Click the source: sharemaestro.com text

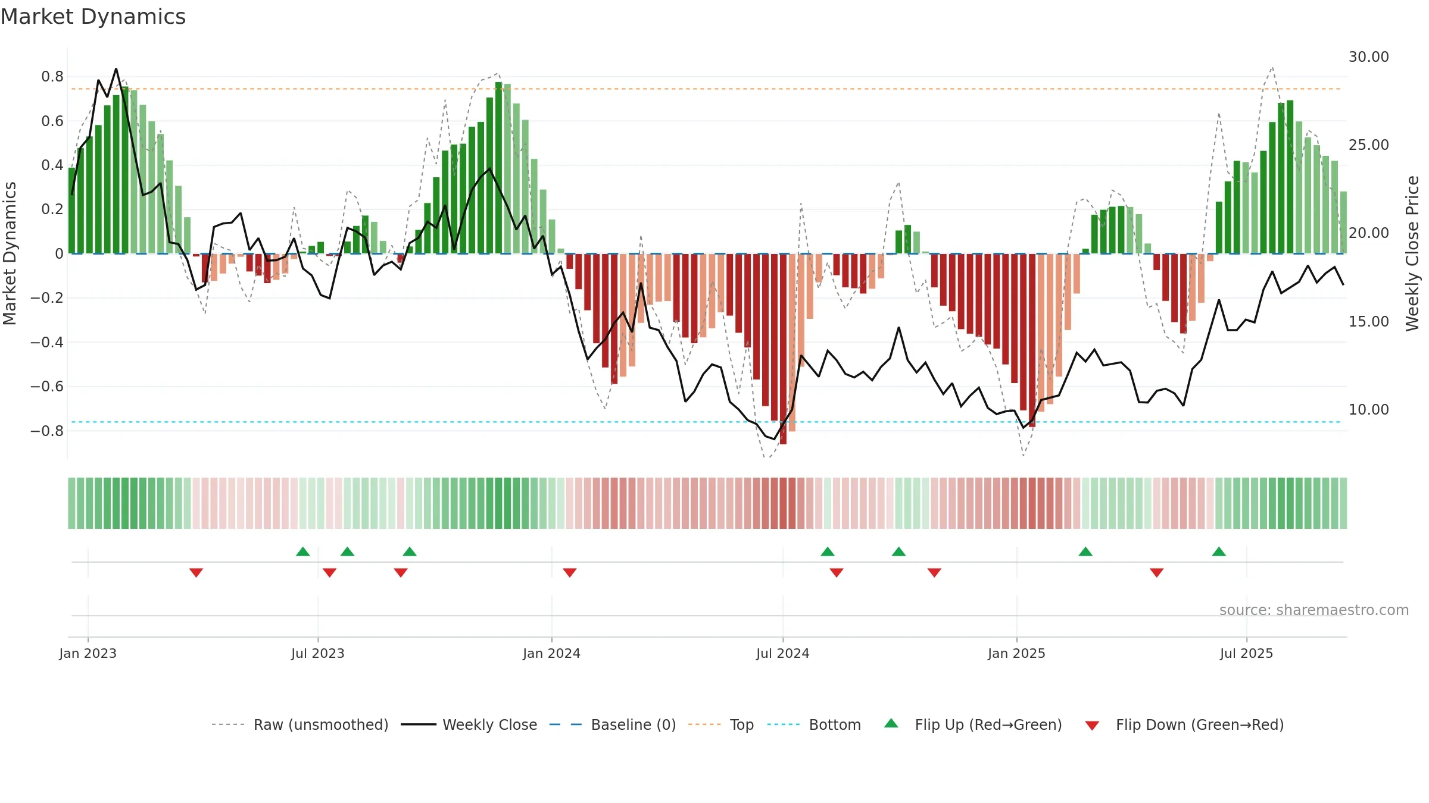tap(1314, 610)
